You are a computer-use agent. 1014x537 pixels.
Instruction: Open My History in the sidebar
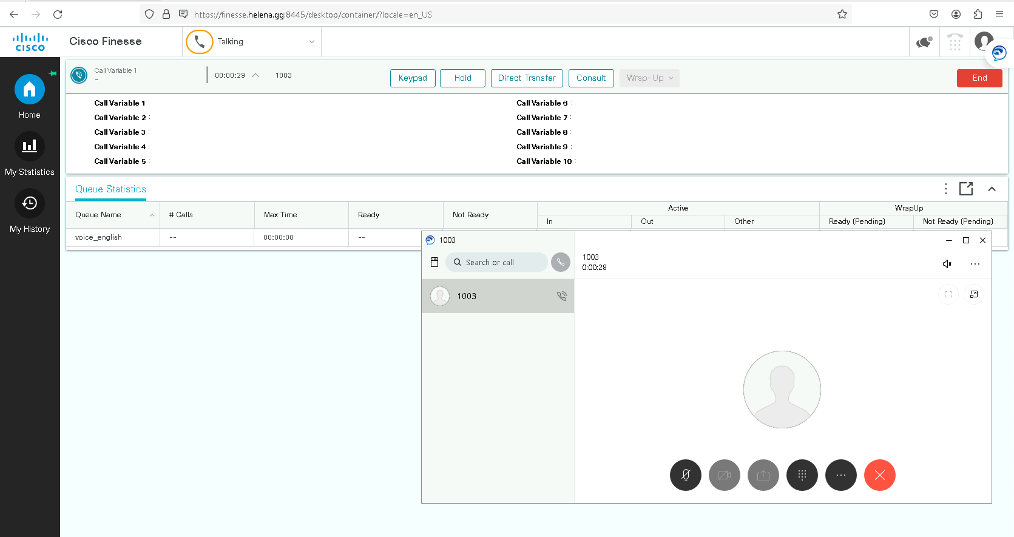(29, 203)
